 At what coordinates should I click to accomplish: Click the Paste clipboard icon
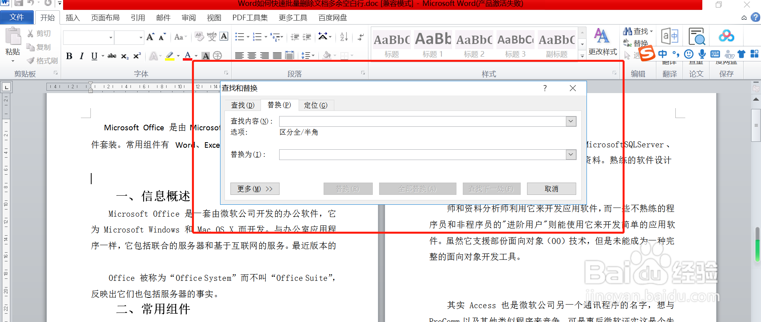point(13,36)
